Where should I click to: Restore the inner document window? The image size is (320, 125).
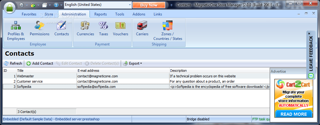point(306,13)
